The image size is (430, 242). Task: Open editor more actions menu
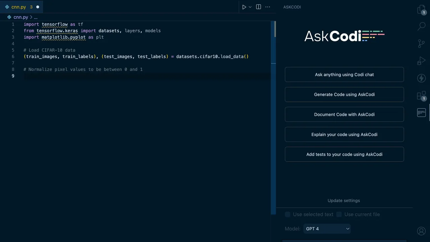point(268,7)
